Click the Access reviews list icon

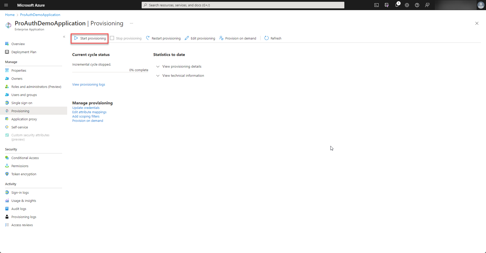7,225
